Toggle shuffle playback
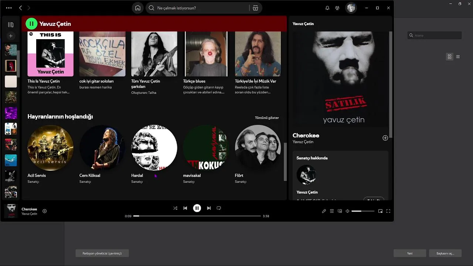Screen dimensions: 473x266 point(175,208)
